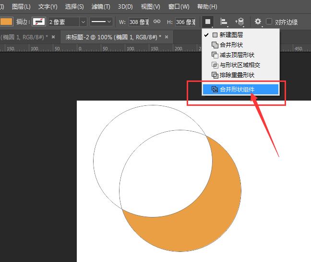Toggle the link width and height icon
This screenshot has height=262, width=311.
click(x=157, y=22)
